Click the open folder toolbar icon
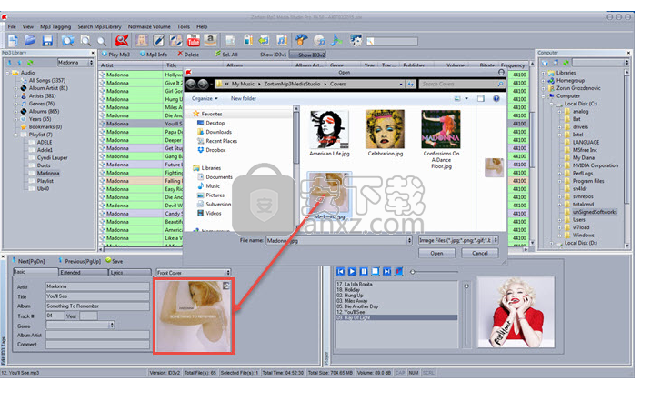The width and height of the screenshot is (661, 401). point(30,41)
